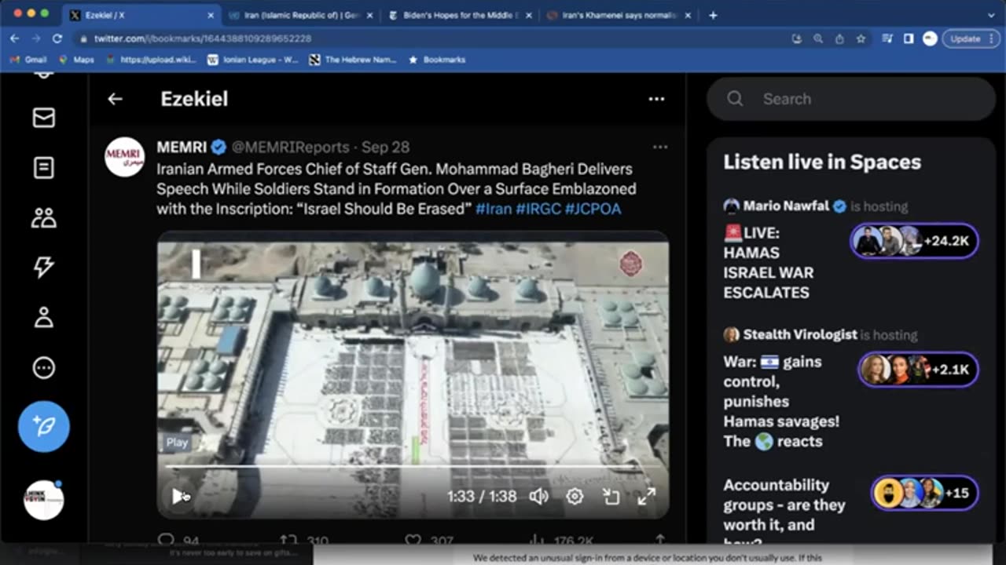The height and width of the screenshot is (565, 1006).
Task: Install app icon in address bar
Action: [x=797, y=38]
